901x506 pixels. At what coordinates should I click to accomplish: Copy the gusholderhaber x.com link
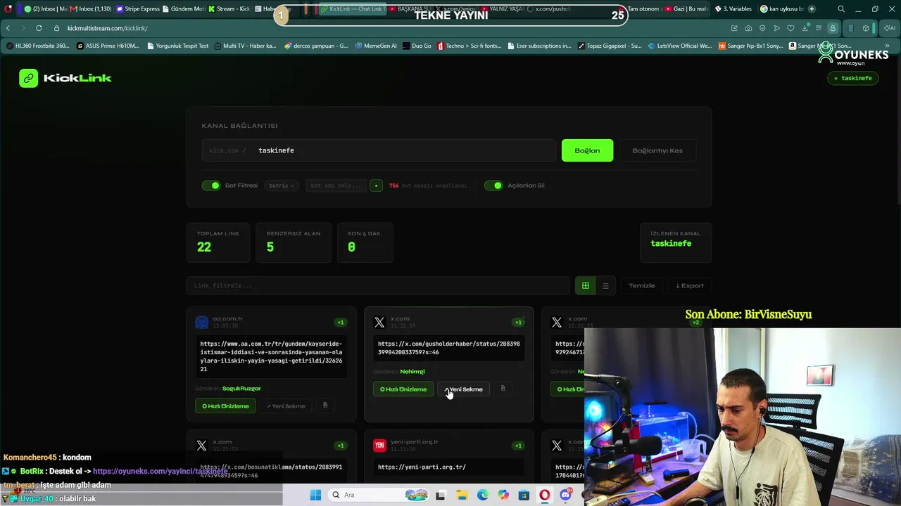[503, 389]
